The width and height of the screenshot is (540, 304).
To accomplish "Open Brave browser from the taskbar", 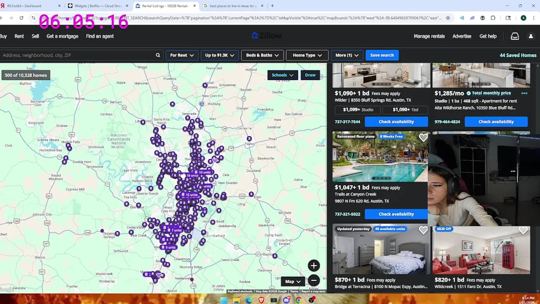I will pyautogui.click(x=261, y=300).
